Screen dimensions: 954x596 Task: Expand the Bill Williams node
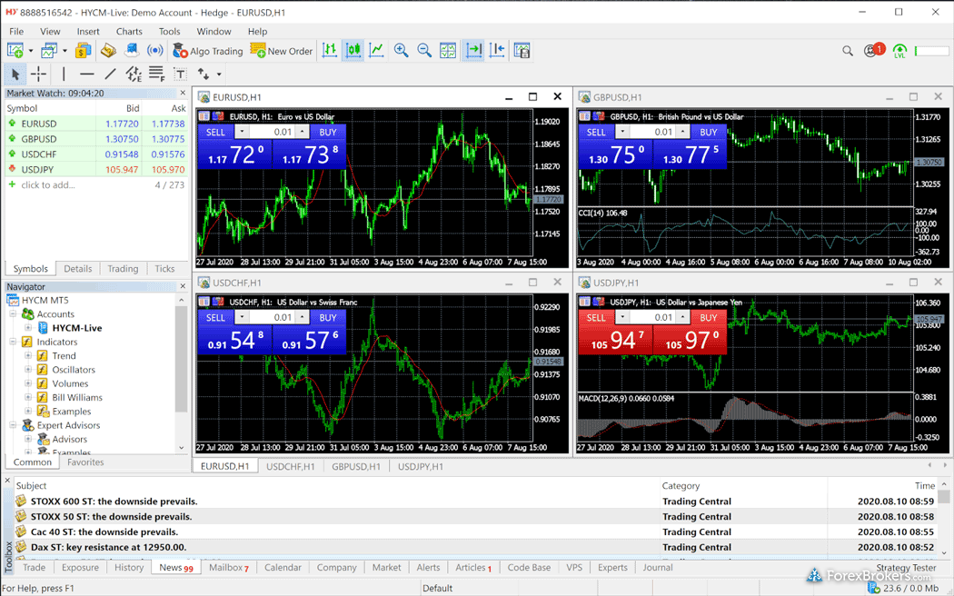28,397
